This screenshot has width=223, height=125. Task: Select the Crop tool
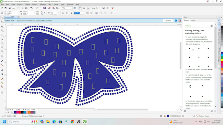tap(2, 27)
